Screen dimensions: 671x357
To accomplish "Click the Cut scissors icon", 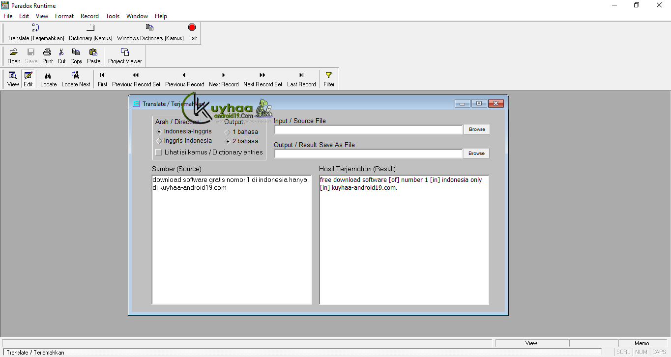I will click(x=61, y=52).
